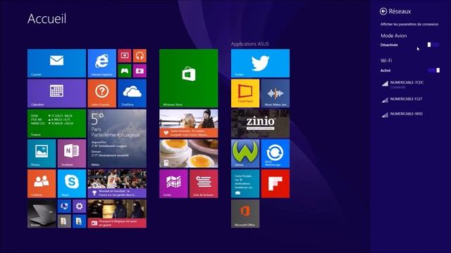Open the Liste de lecture tile
Viewport: 451px width, 253px height.
click(x=204, y=183)
